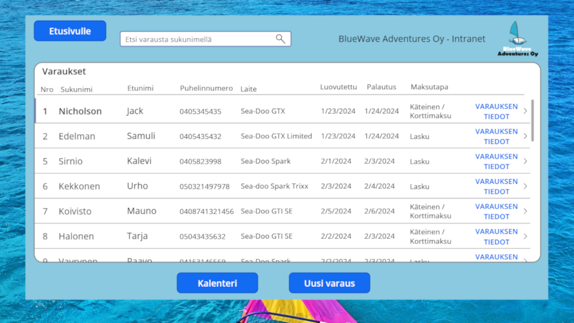574x323 pixels.
Task: Open chevron arrow for Kekkonen row
Action: click(525, 186)
